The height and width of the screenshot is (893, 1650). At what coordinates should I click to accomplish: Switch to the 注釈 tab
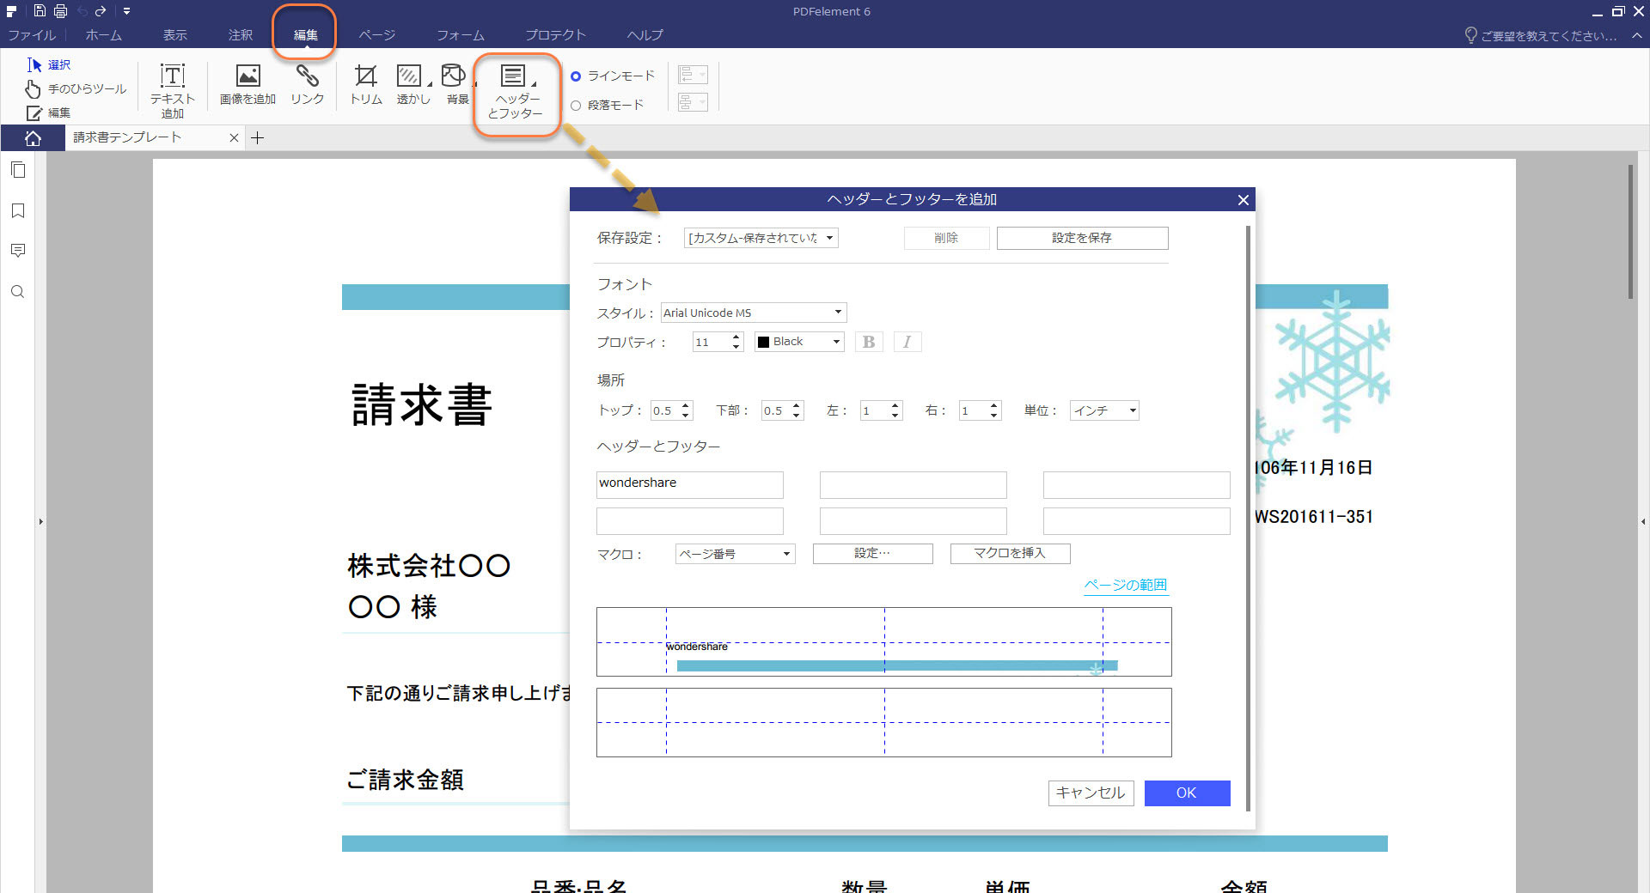click(x=241, y=35)
